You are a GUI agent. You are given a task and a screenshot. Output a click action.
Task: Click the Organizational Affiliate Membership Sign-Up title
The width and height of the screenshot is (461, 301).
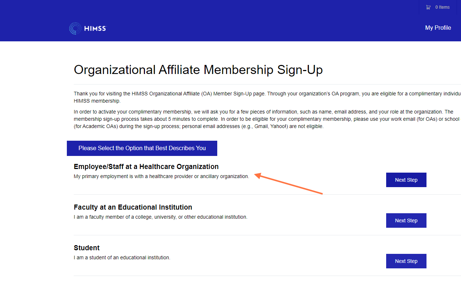click(x=198, y=70)
